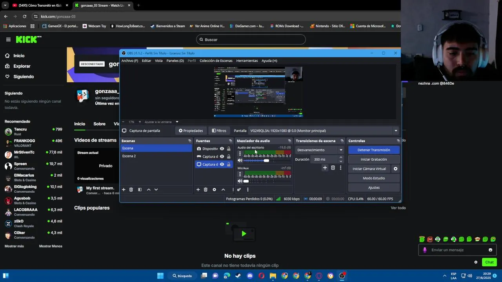
Task: Add a new source with the plus icon in Fuentes
Action: pos(198,190)
